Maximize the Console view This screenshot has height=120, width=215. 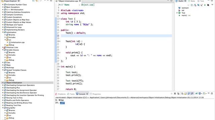click(x=212, y=93)
